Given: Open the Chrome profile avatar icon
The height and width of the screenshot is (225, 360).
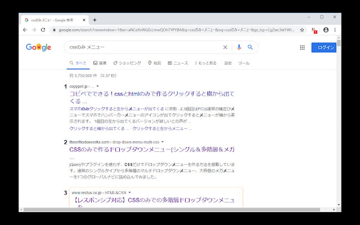Looking at the screenshot, I should 326,30.
